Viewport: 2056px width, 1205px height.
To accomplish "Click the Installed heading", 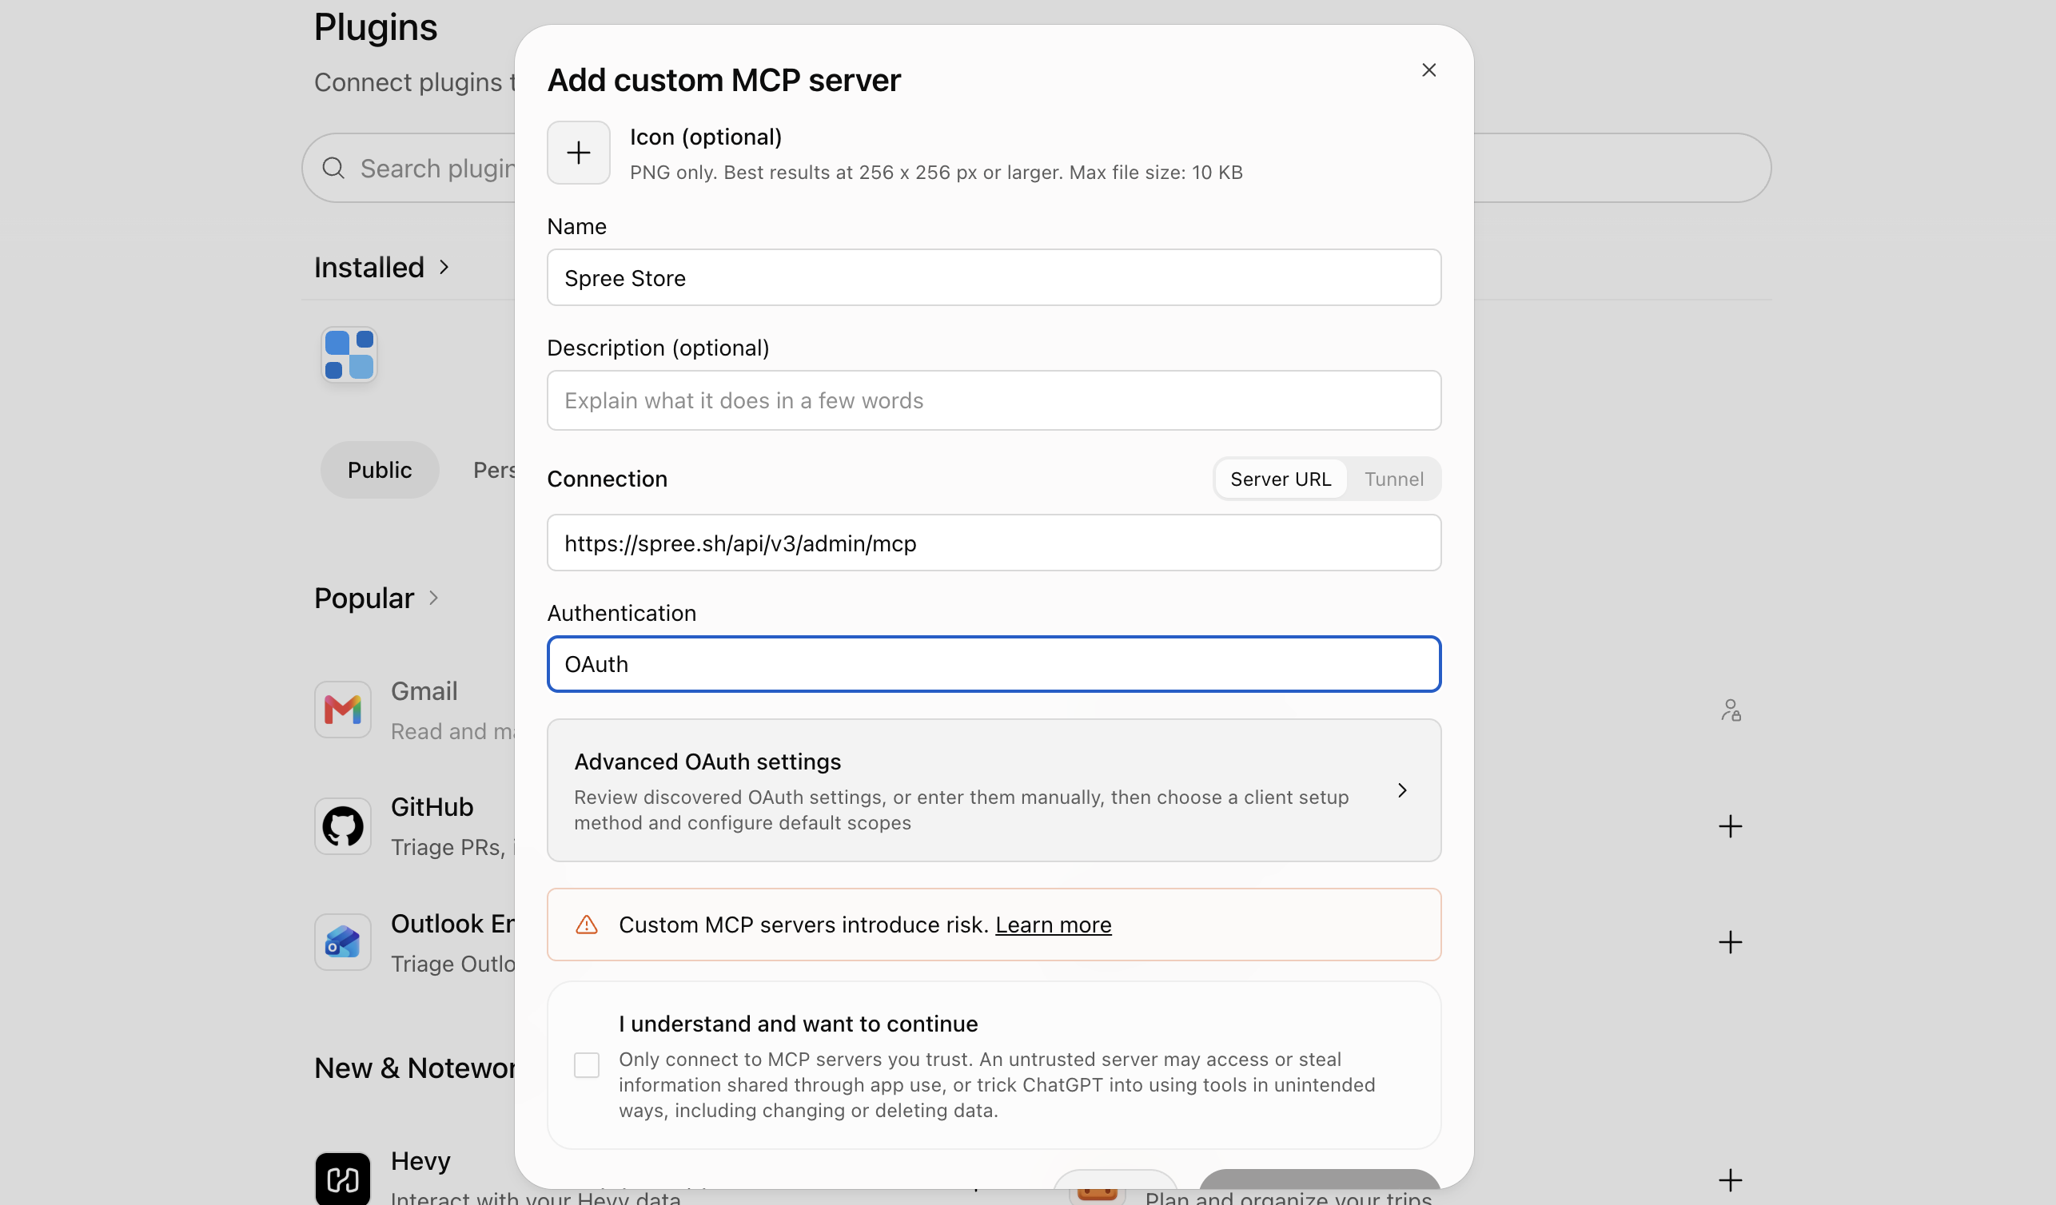I will pos(369,268).
